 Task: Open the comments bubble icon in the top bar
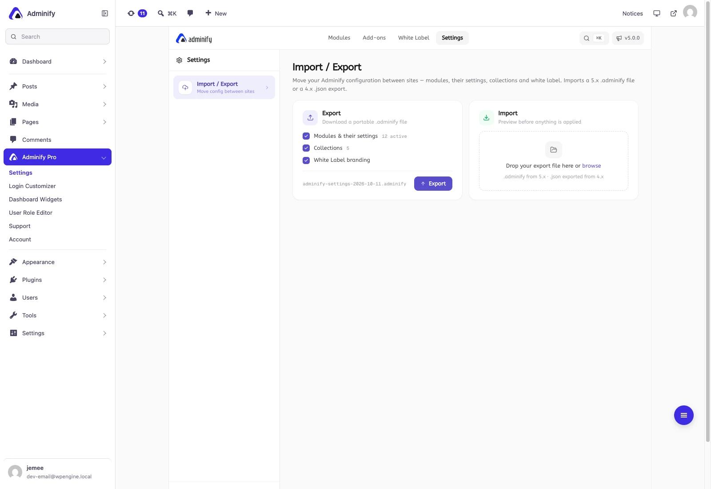(190, 13)
